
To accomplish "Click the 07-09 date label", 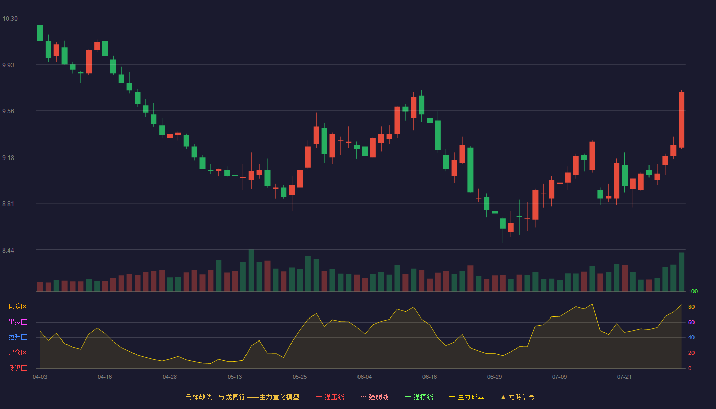I will click(x=560, y=377).
